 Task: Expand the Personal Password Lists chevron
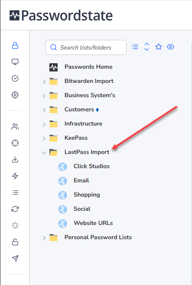(44, 238)
